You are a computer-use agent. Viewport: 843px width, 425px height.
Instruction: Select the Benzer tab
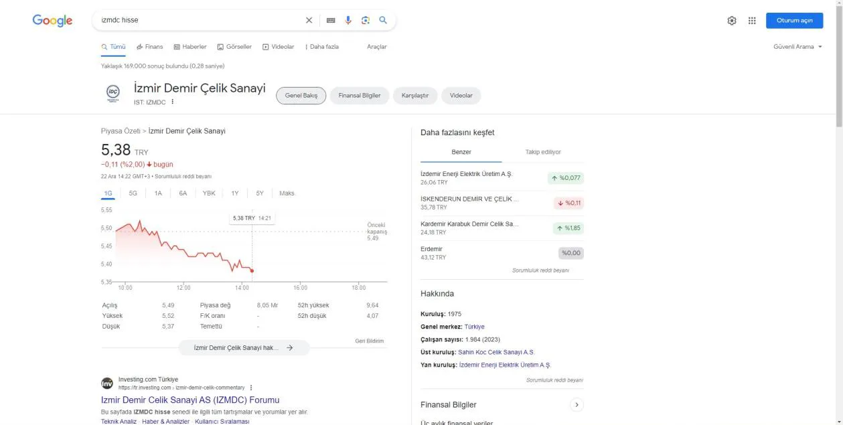[x=461, y=152]
